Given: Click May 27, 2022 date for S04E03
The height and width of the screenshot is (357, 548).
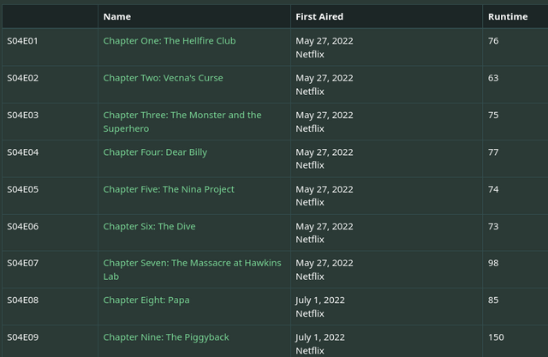Looking at the screenshot, I should 325,116.
